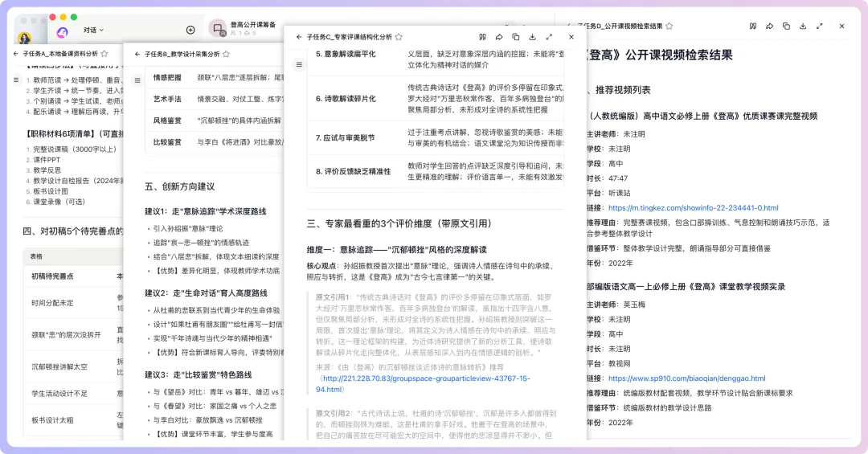Click the 平台：教视网 line

(x=608, y=364)
